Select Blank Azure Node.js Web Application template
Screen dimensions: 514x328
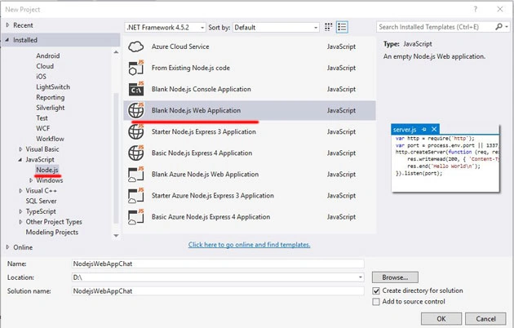[250, 174]
